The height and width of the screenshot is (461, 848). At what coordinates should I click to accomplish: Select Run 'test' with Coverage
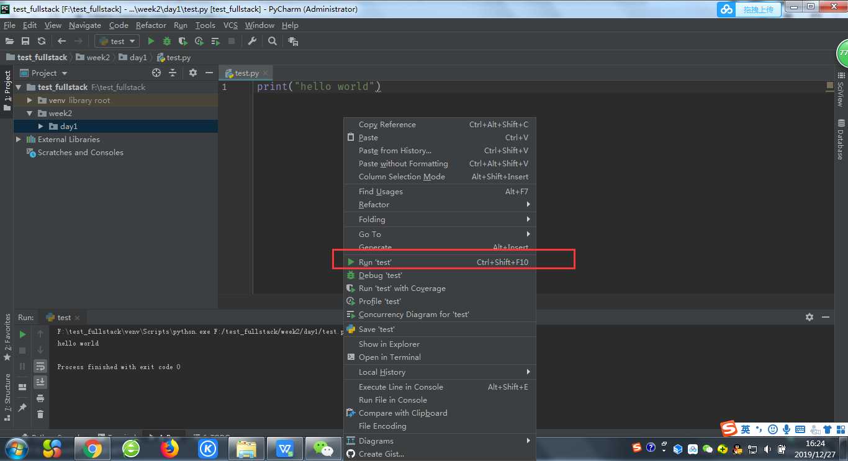[440, 288]
